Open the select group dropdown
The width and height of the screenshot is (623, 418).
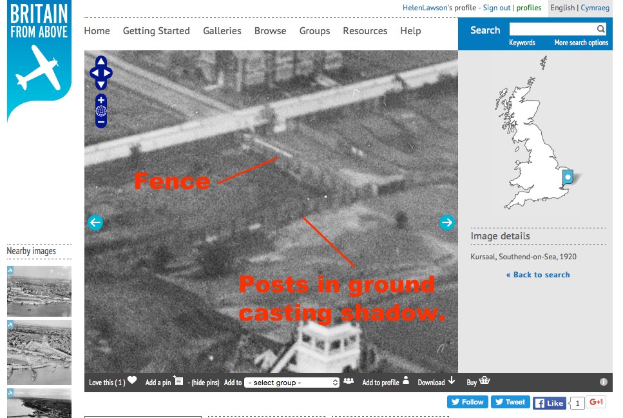coord(292,383)
